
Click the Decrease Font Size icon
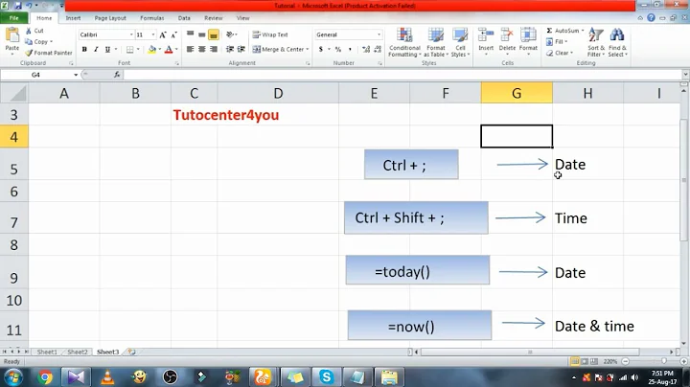[173, 34]
